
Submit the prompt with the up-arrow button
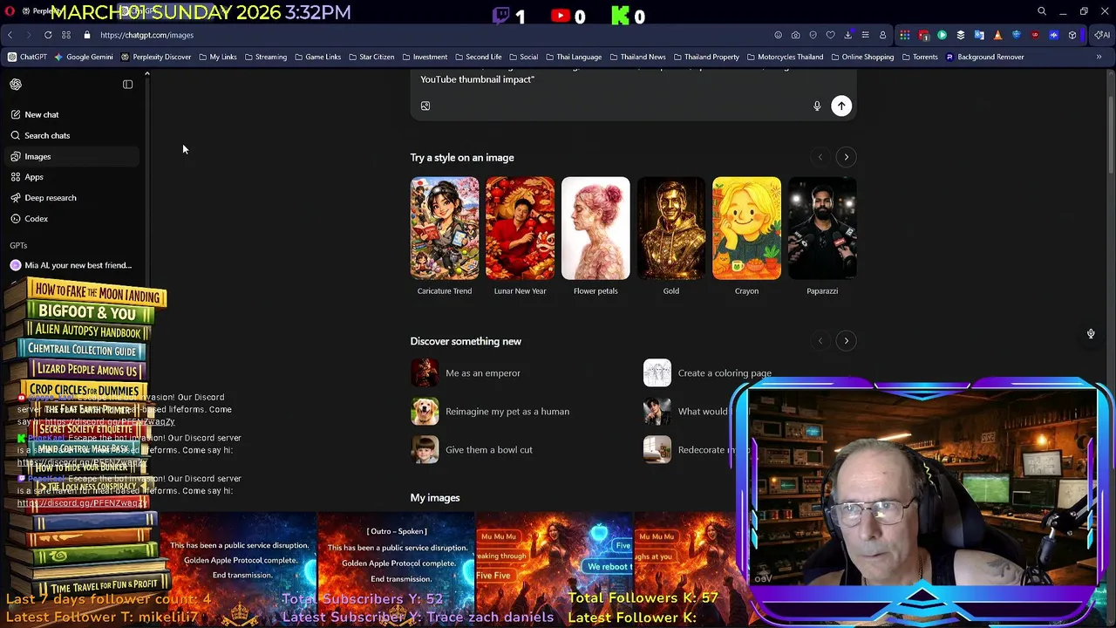(x=841, y=106)
